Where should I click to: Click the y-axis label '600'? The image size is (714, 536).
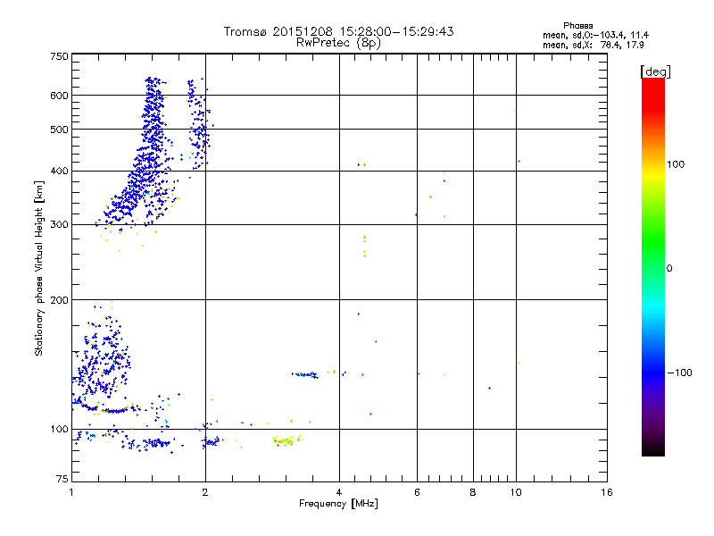click(x=59, y=96)
